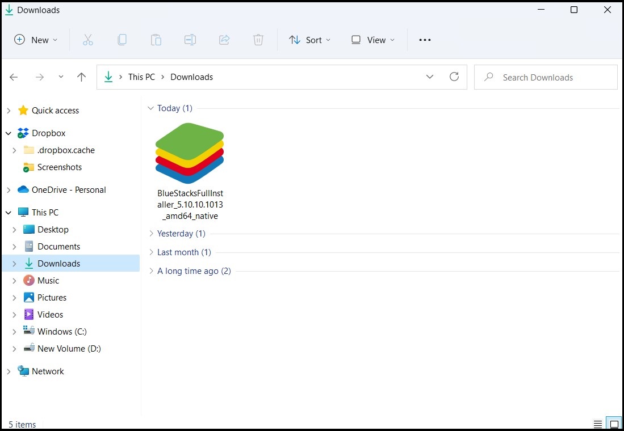
Task: Expand the OneDrive - Personal node
Action: pyautogui.click(x=9, y=190)
